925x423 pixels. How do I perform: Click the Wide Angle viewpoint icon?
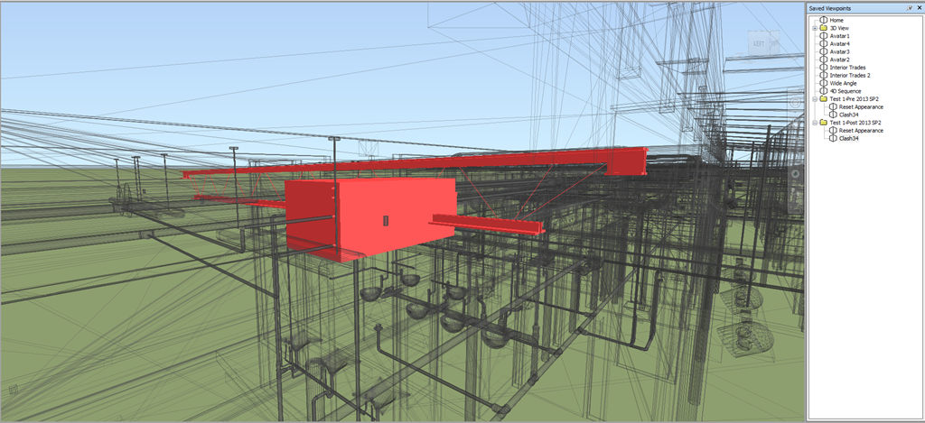click(x=824, y=83)
